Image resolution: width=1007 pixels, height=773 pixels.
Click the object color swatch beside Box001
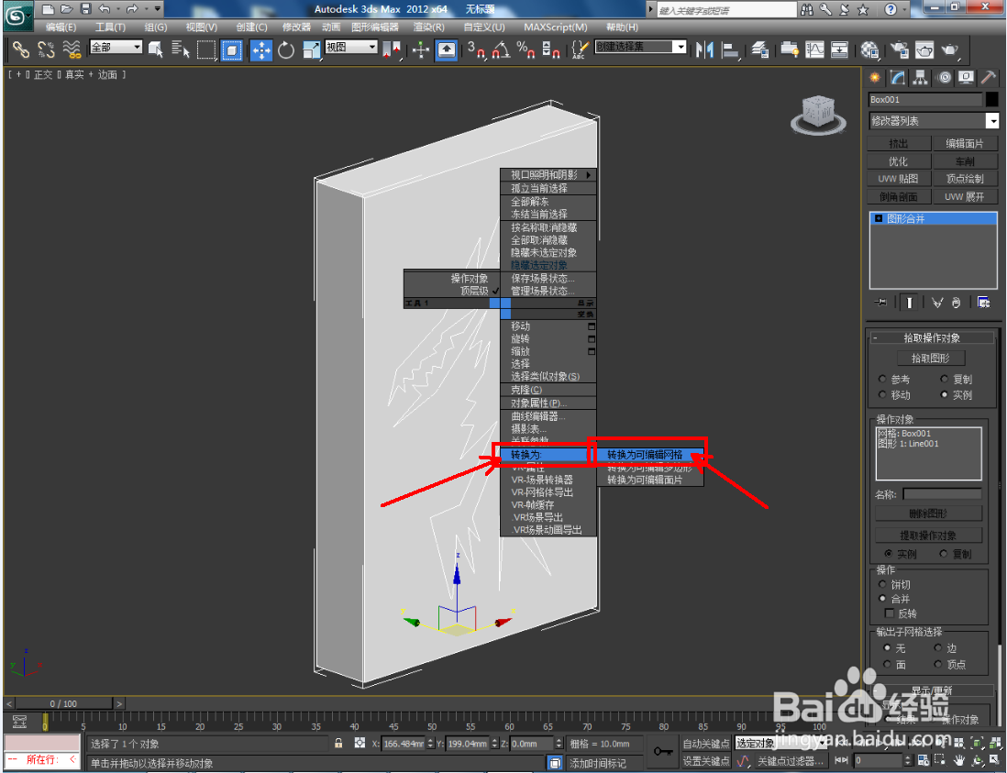tap(992, 100)
